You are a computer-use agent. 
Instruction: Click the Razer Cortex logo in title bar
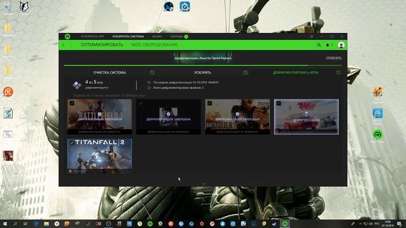[x=67, y=37]
